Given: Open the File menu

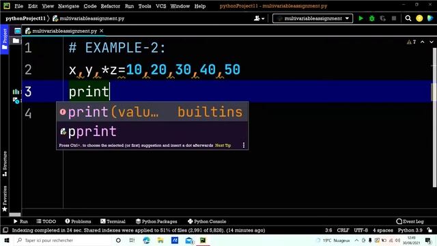Looking at the screenshot, I should 18,6.
